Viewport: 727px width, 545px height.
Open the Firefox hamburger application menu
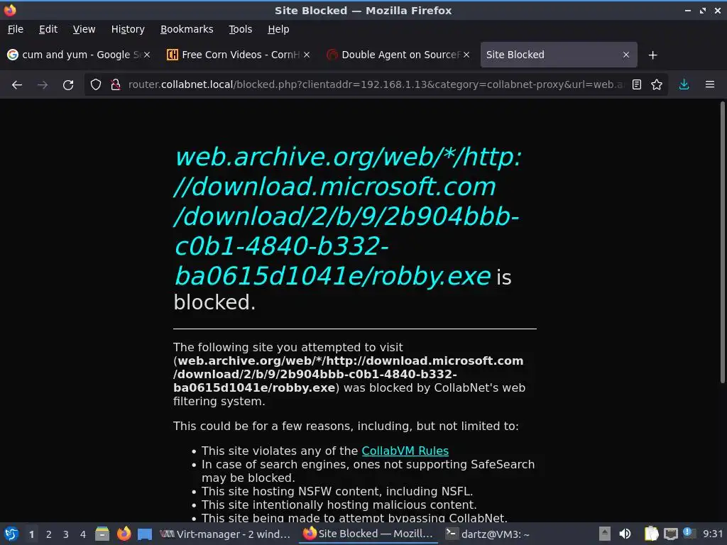click(709, 85)
